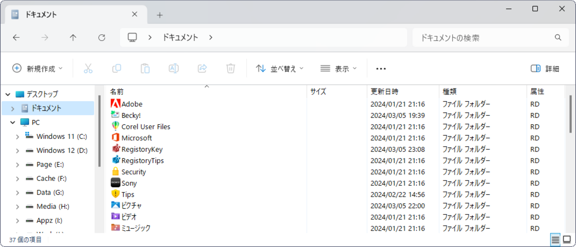Expand the Page (E:) drive
576x247 pixels.
[x=17, y=165]
